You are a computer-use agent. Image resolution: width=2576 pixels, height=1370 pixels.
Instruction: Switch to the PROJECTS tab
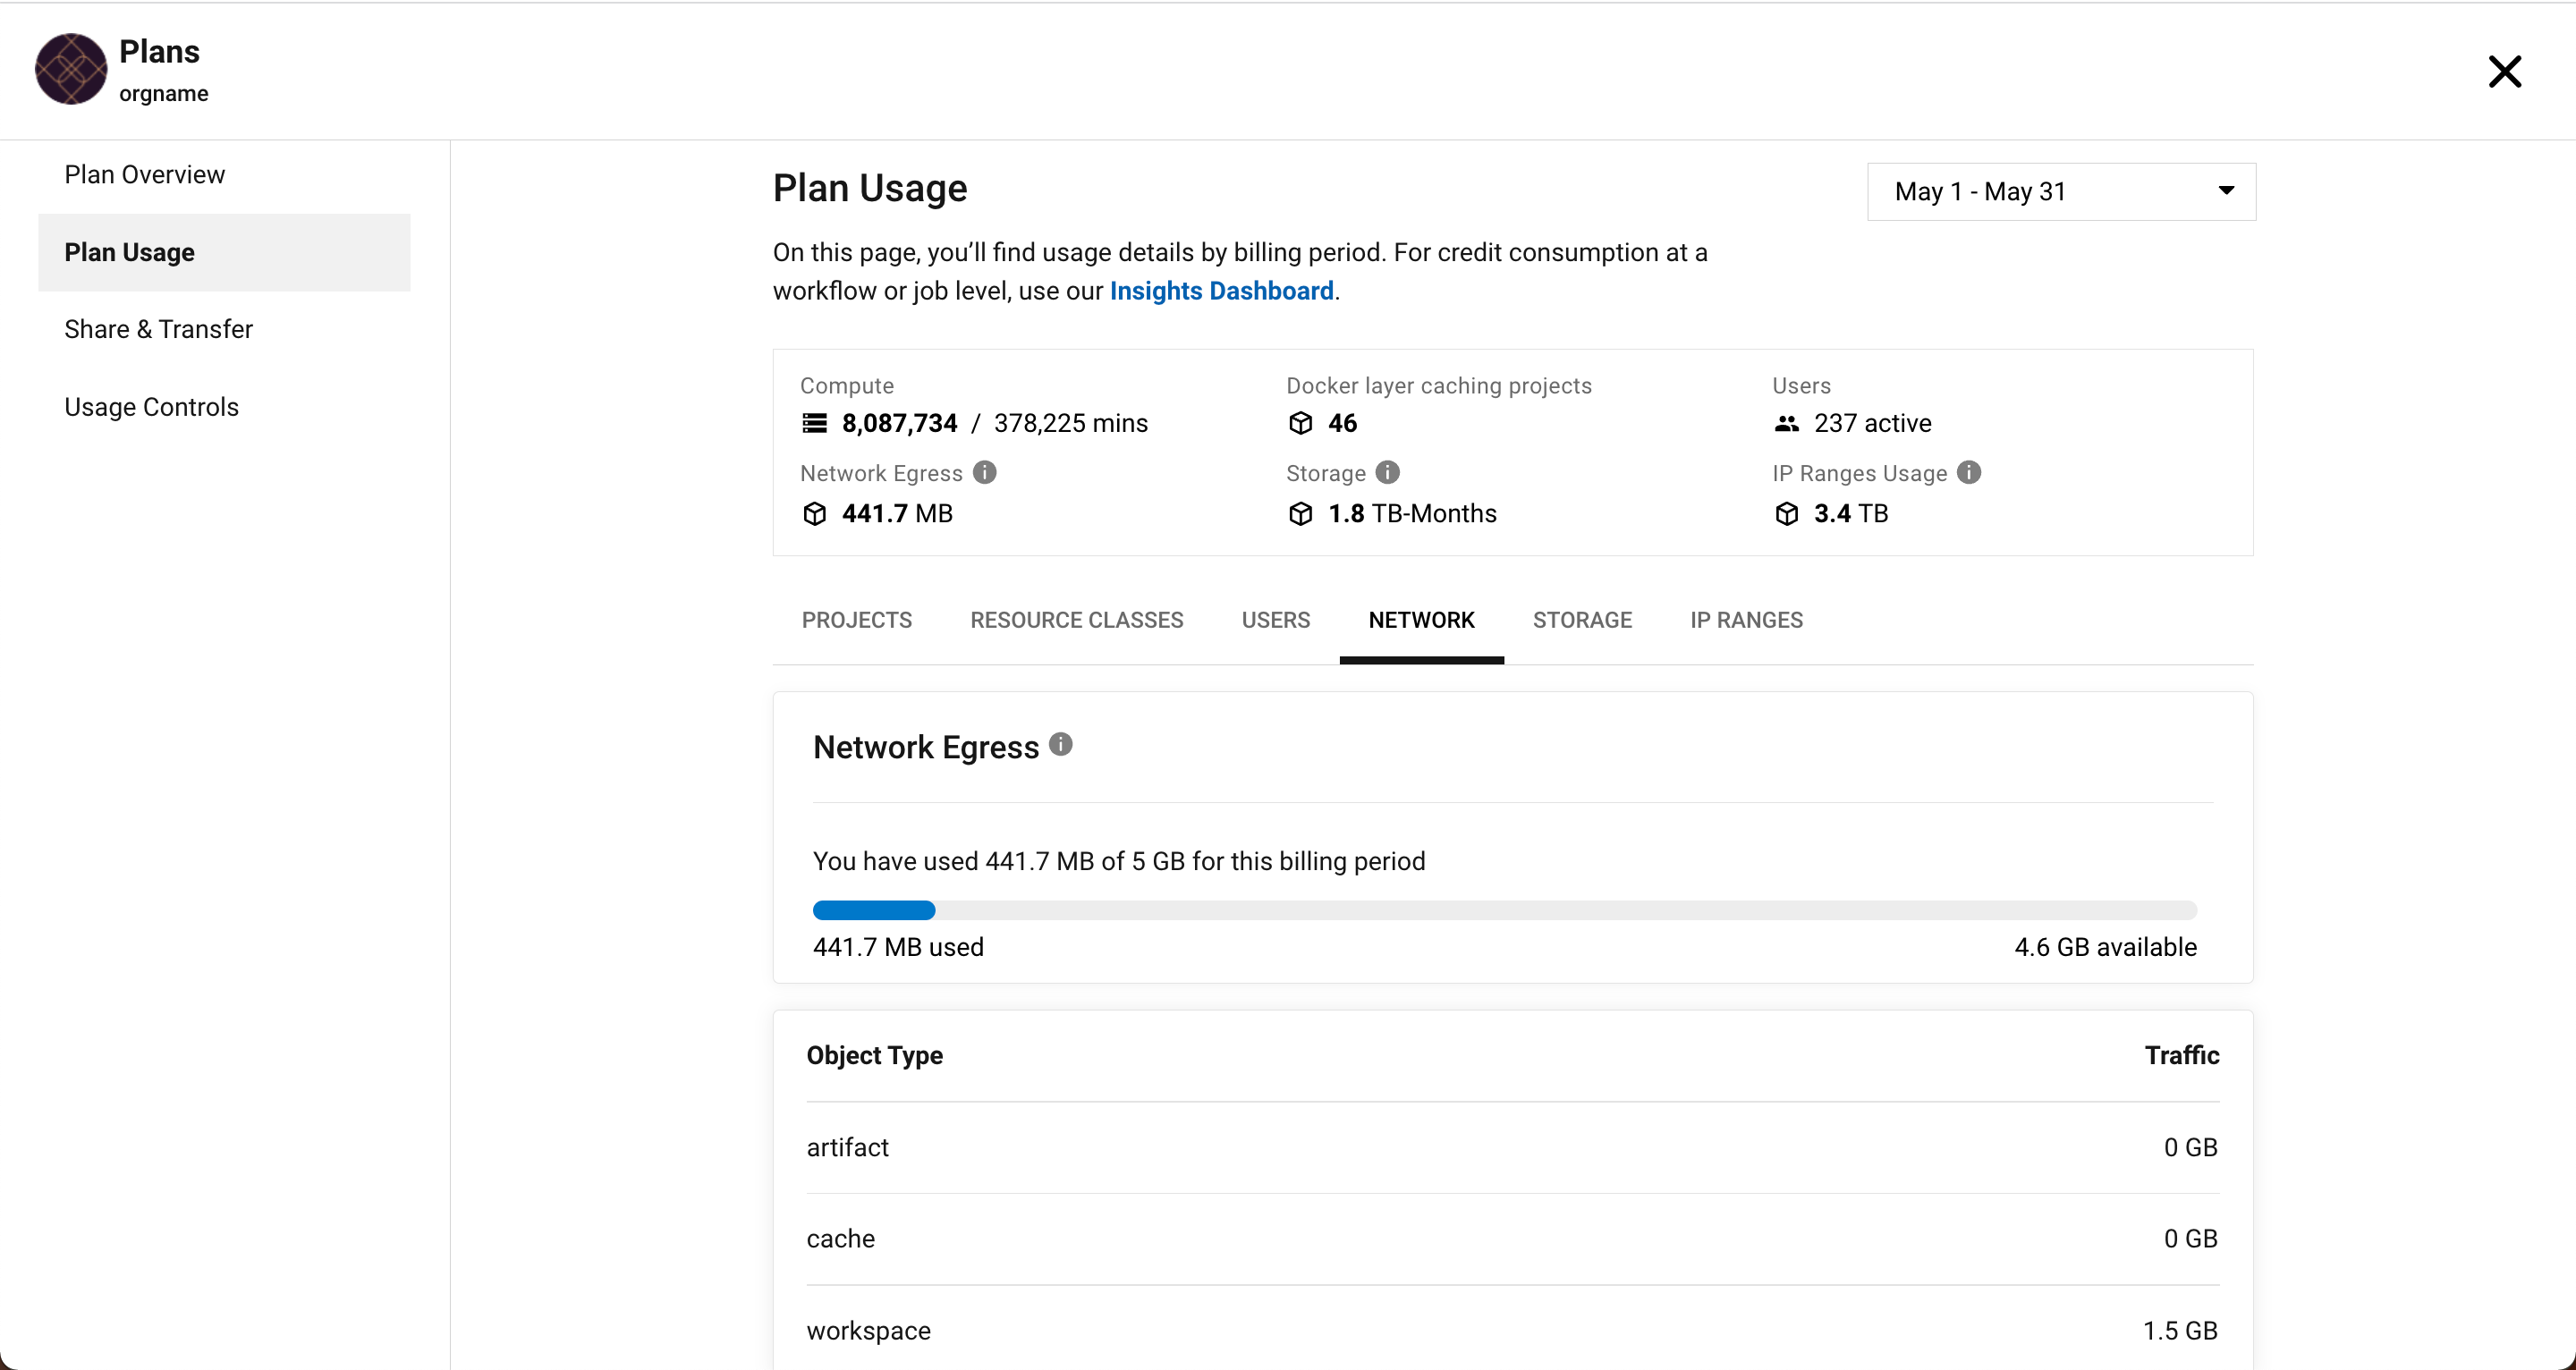click(857, 621)
